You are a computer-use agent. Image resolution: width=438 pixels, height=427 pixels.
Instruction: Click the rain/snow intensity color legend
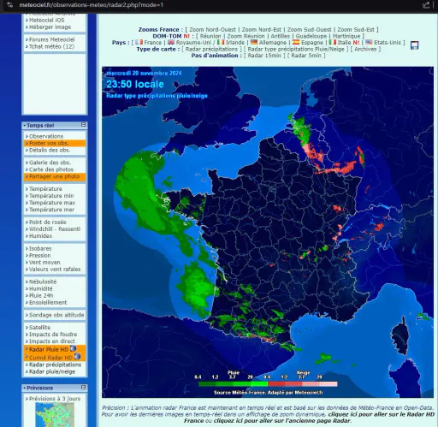[x=268, y=384]
